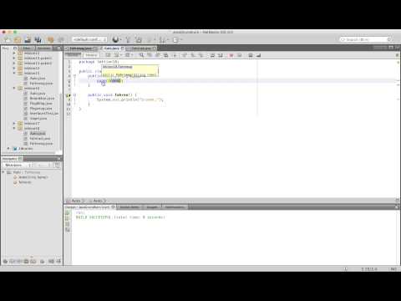Toggle second filter icon at Navigator bottom
This screenshot has height=301, width=401.
pos(12,262)
